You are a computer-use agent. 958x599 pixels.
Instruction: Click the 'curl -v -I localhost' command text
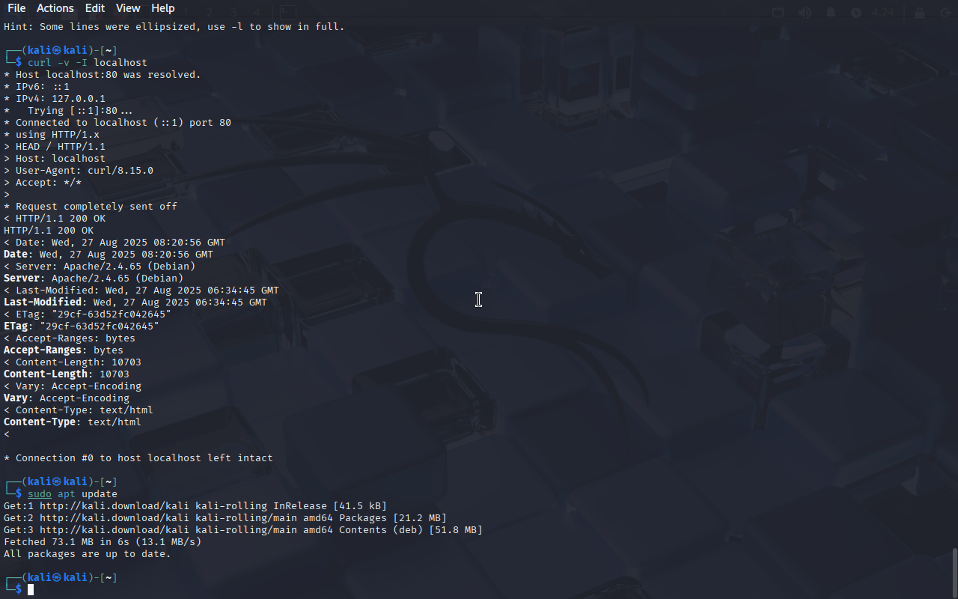point(88,63)
